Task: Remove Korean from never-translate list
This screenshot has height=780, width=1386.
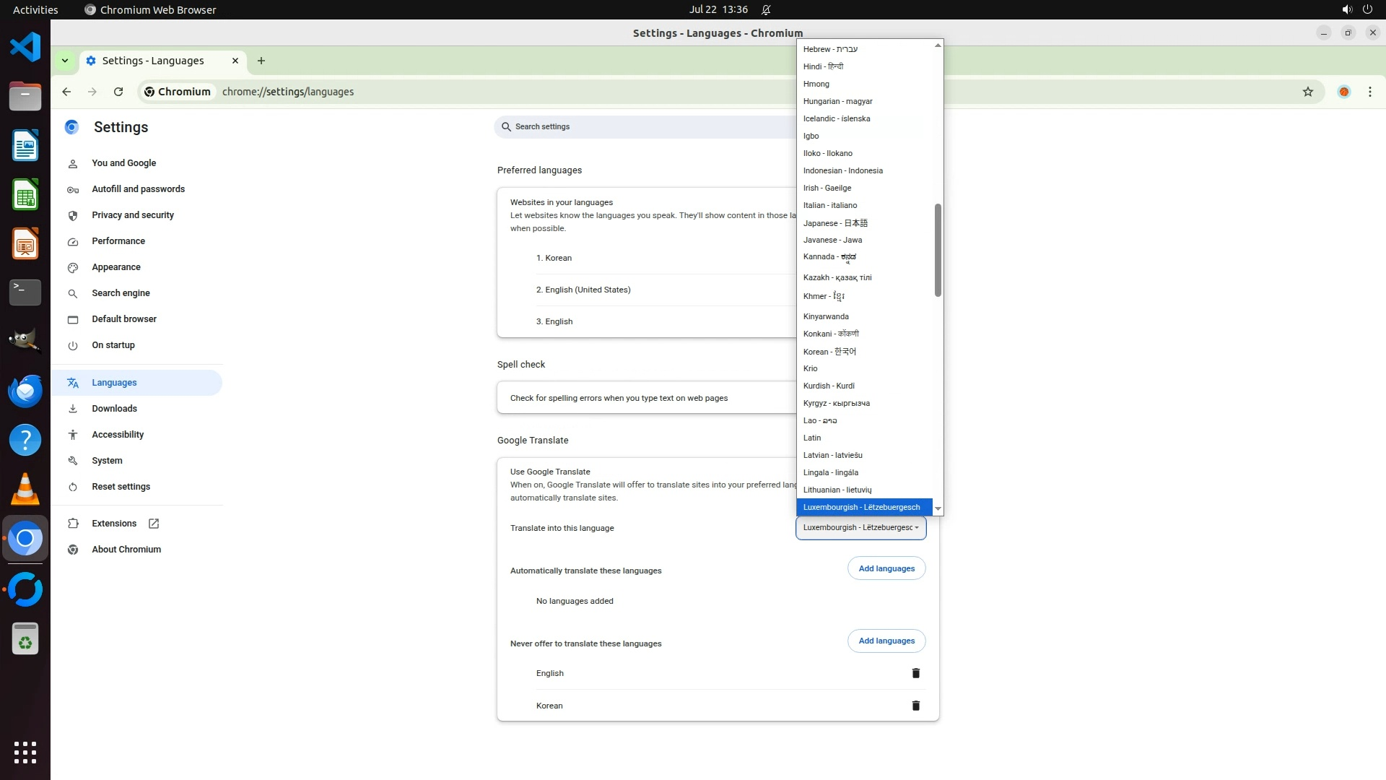Action: pyautogui.click(x=915, y=706)
